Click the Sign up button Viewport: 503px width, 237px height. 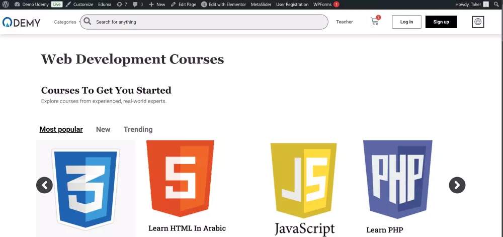pos(441,22)
